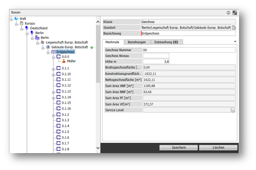Click the room icon of 0.1.1

[x=58, y=68]
